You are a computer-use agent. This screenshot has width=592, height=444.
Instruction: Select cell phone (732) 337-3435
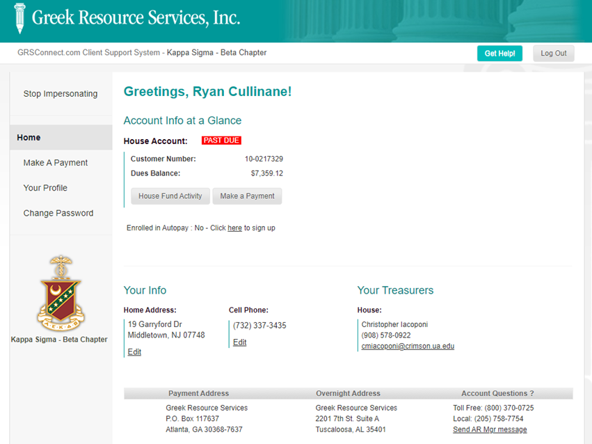point(259,326)
